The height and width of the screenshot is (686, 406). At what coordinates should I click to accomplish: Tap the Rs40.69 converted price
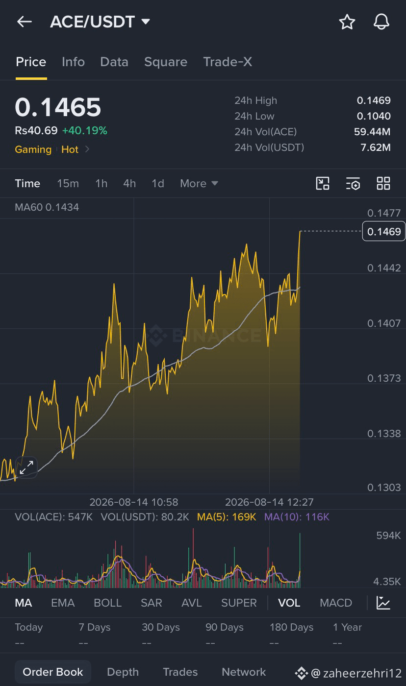[36, 131]
